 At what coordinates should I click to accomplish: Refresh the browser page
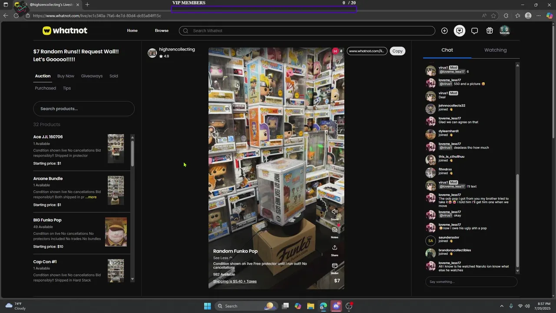coord(16,16)
